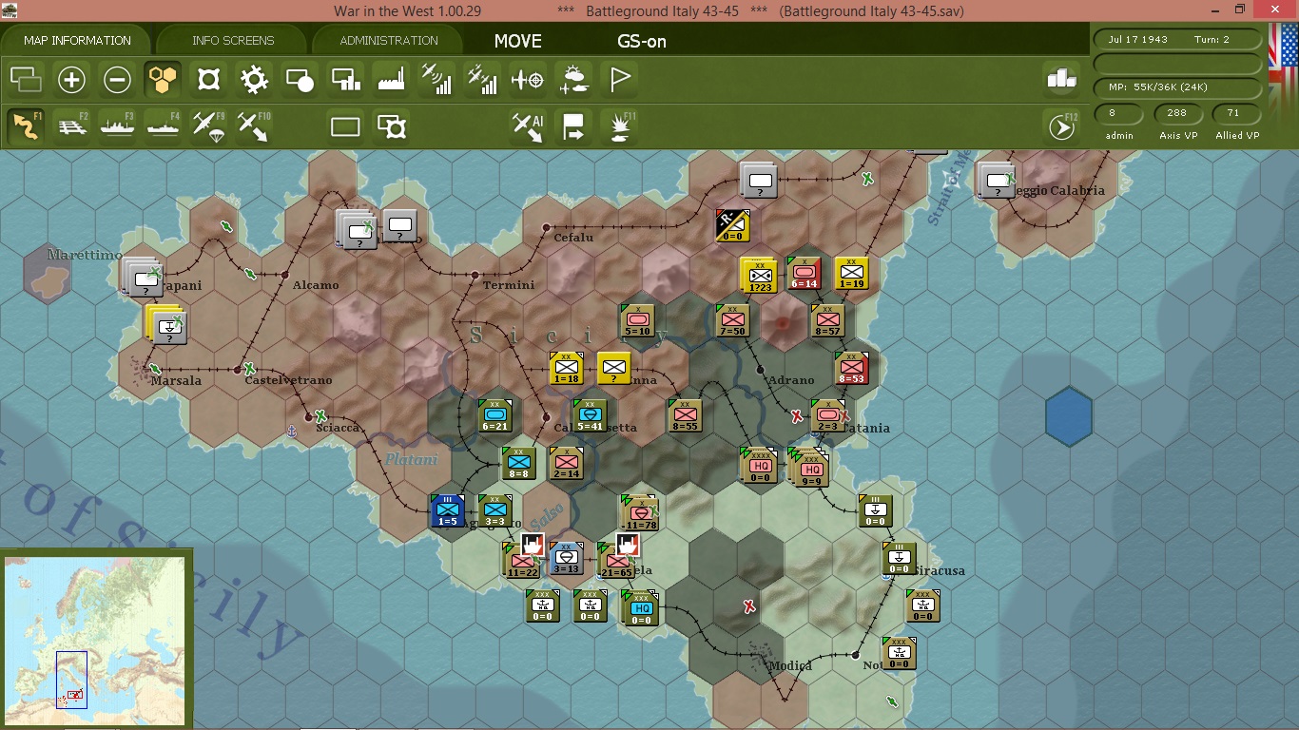Image resolution: width=1299 pixels, height=730 pixels.
Task: Click the rectangle-with-bar-chart icon
Action: click(x=345, y=80)
